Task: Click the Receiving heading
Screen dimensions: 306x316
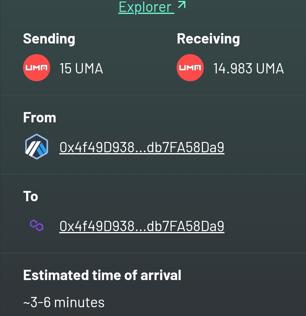Action: (x=208, y=39)
